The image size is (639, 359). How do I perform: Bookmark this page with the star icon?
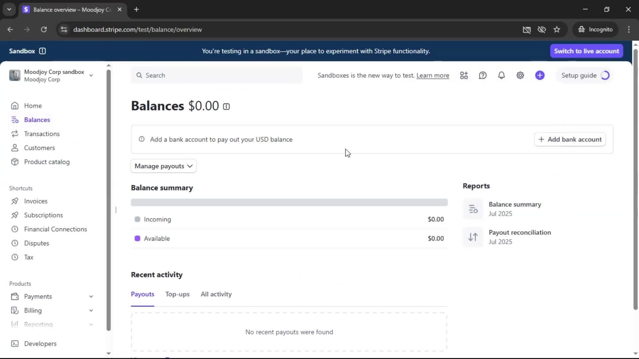[x=557, y=30]
